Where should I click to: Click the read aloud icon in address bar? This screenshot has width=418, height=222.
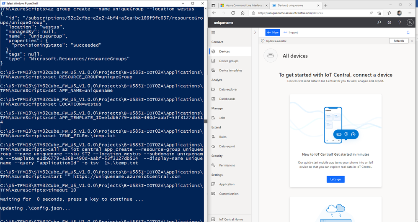371,13
